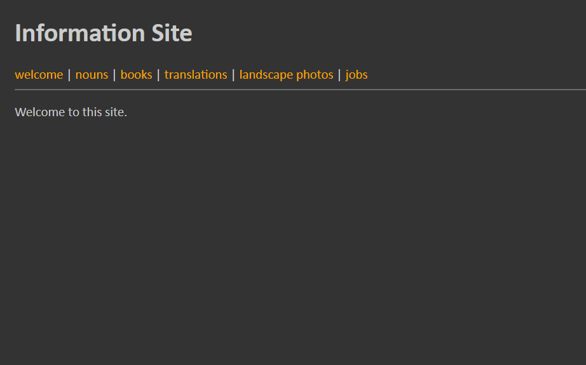Visit the jobs page link
Screen dimensions: 586x365
pos(357,75)
